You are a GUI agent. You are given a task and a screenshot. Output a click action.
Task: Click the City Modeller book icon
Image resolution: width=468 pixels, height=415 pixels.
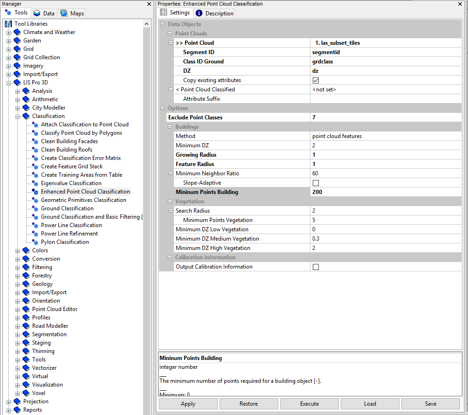(x=26, y=108)
